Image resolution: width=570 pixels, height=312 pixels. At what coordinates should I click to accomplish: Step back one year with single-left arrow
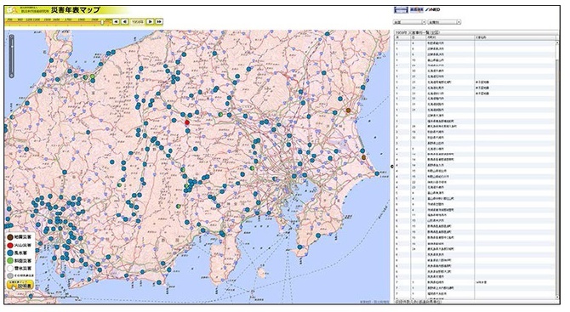click(x=125, y=22)
